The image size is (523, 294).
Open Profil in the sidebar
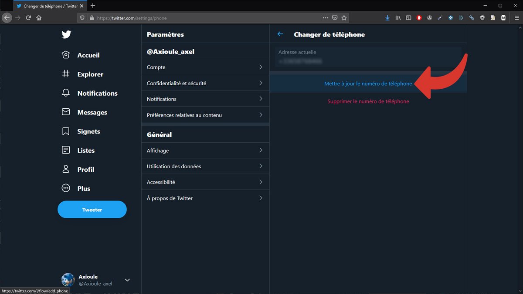click(86, 170)
